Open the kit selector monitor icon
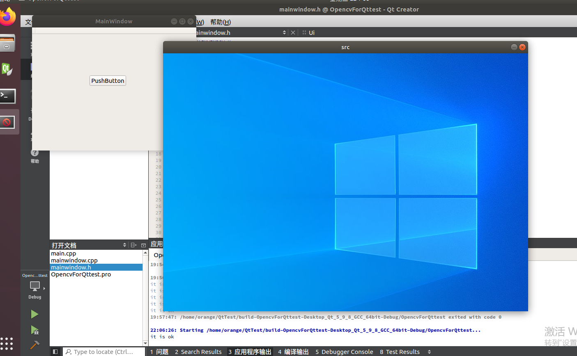577x356 pixels. [35, 286]
